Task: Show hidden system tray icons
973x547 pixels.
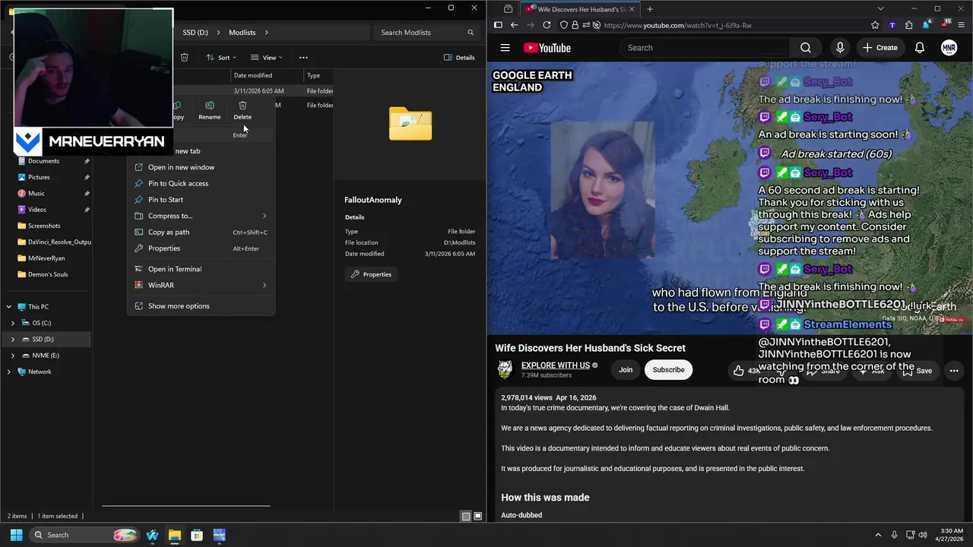Action: (x=878, y=535)
